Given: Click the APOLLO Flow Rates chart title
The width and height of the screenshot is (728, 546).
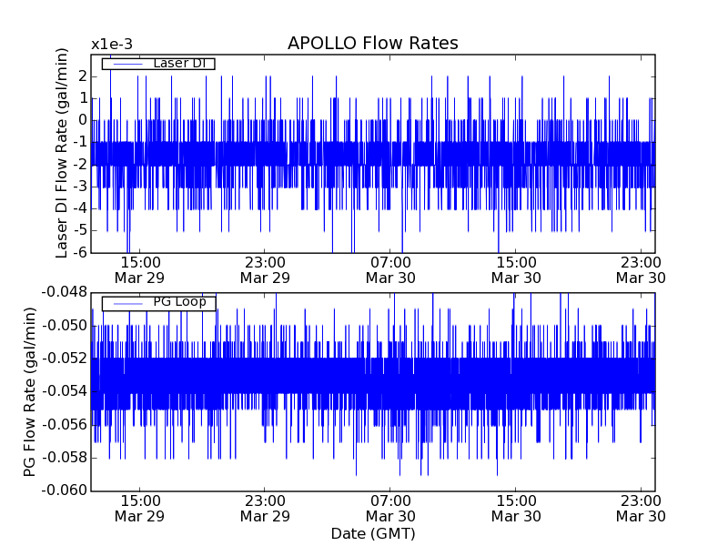Looking at the screenshot, I should point(372,44).
